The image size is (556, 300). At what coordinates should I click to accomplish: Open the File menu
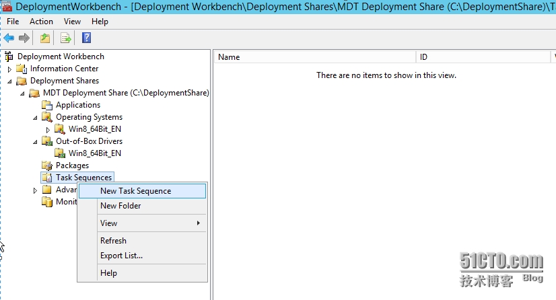(13, 22)
